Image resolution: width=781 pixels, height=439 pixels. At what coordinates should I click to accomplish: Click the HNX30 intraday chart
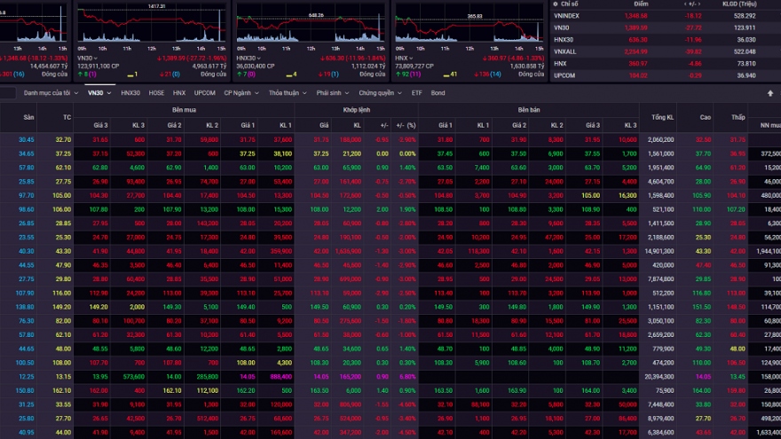[311, 27]
